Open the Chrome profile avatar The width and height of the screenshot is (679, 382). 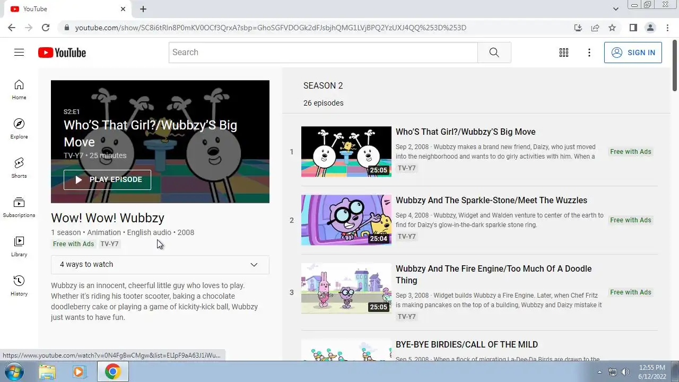(x=650, y=28)
